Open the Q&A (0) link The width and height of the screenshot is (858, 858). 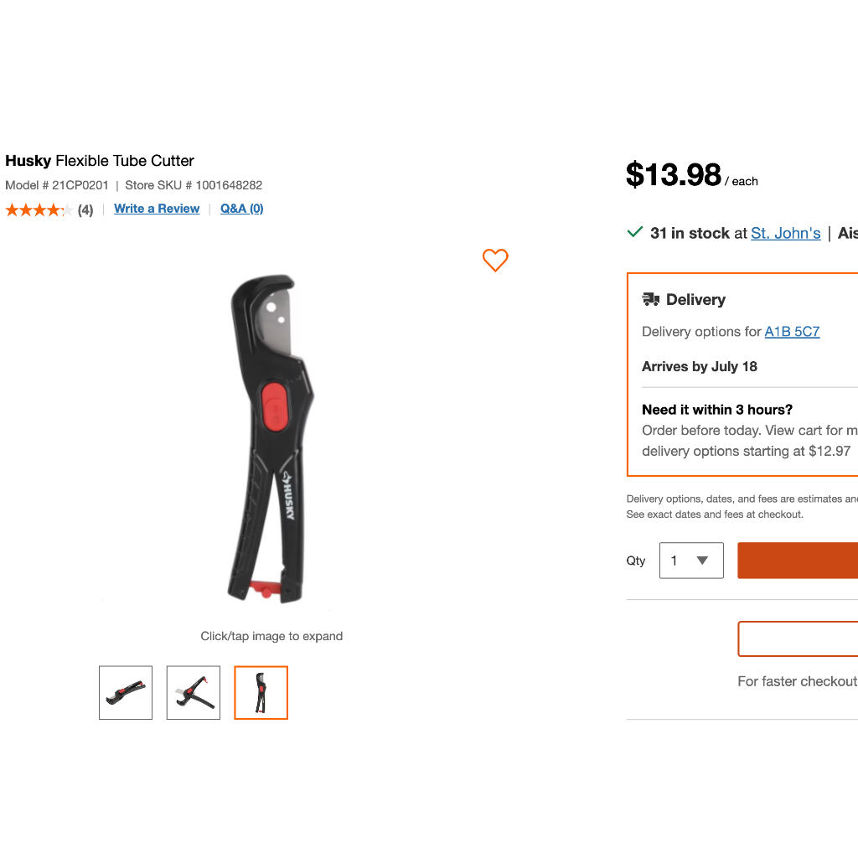click(241, 209)
